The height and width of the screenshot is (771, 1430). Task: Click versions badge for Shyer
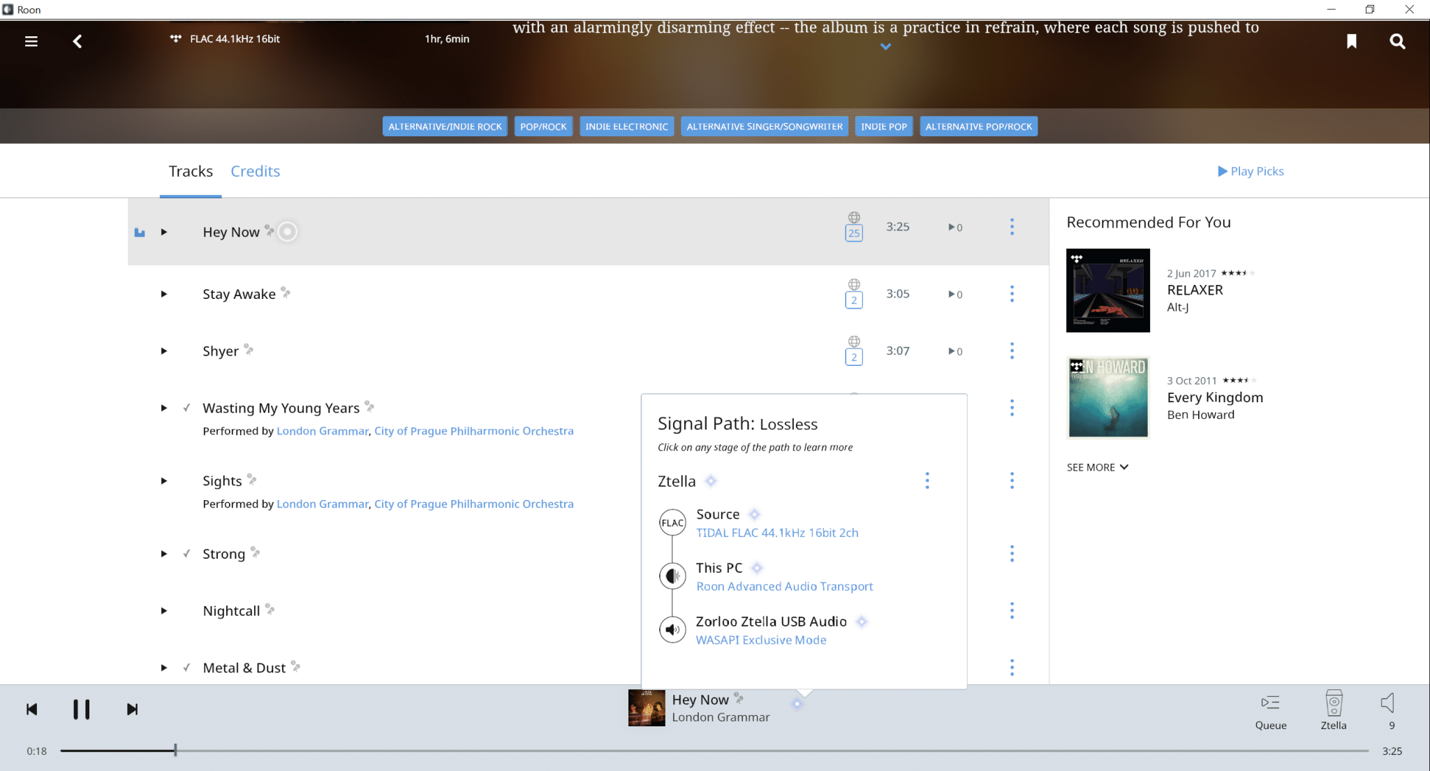coord(853,358)
